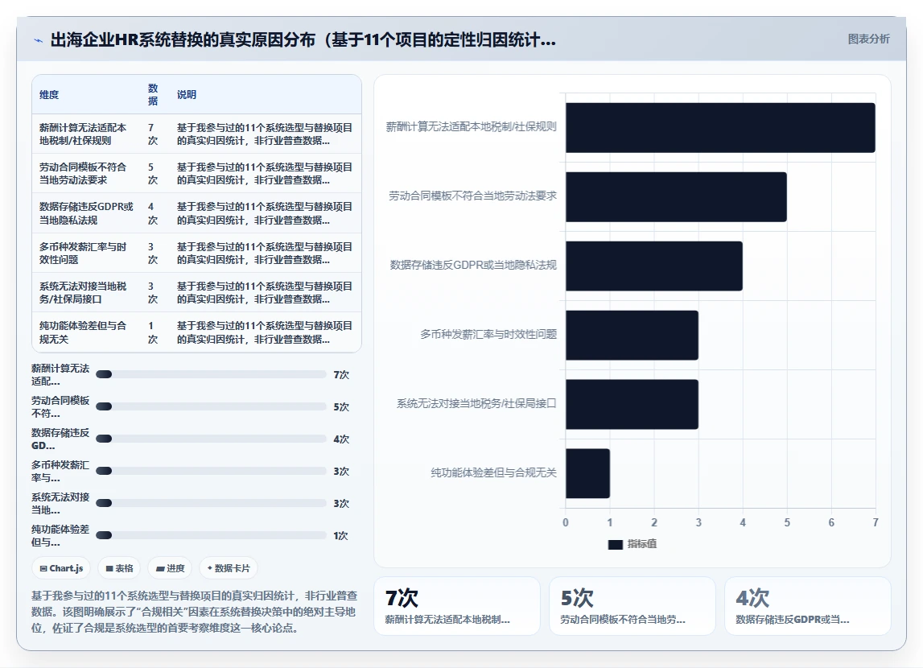The height and width of the screenshot is (668, 923).
Task: Click the 说明 column header
Action: click(x=187, y=94)
